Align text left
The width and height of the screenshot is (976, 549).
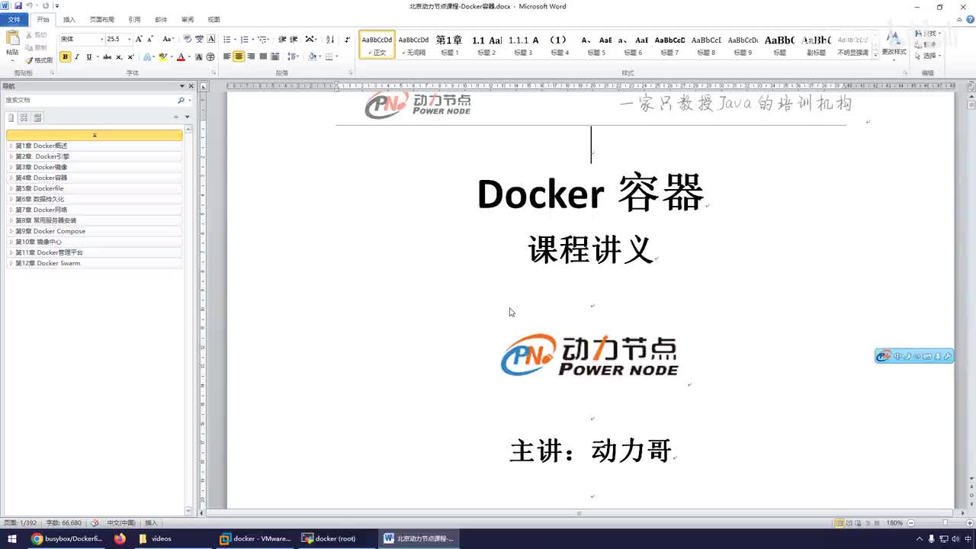pos(226,56)
